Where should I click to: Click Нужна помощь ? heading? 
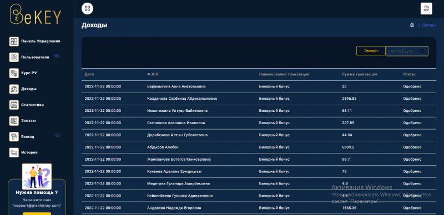point(37,193)
